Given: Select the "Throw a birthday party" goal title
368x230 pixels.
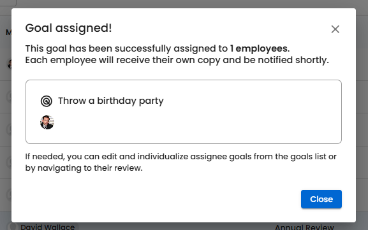Looking at the screenshot, I should tap(111, 101).
